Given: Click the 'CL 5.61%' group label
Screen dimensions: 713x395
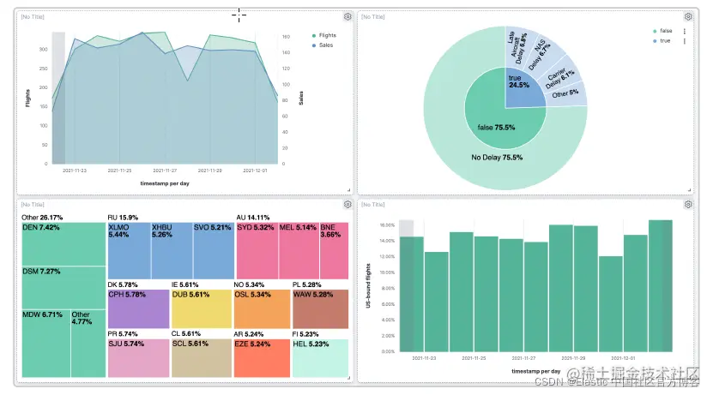Looking at the screenshot, I should [186, 333].
